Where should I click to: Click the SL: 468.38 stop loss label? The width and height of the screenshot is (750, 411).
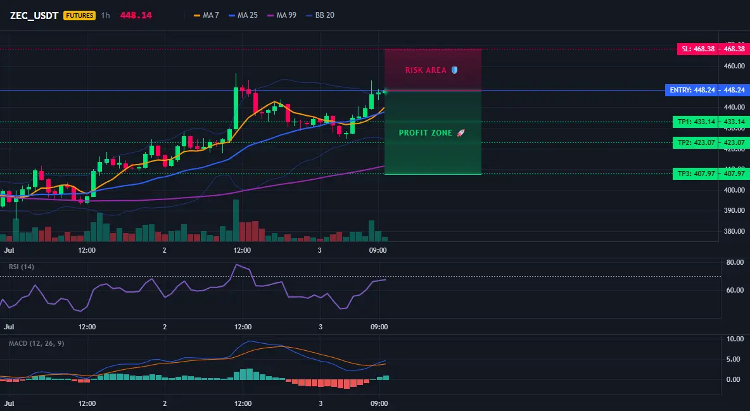pos(697,49)
